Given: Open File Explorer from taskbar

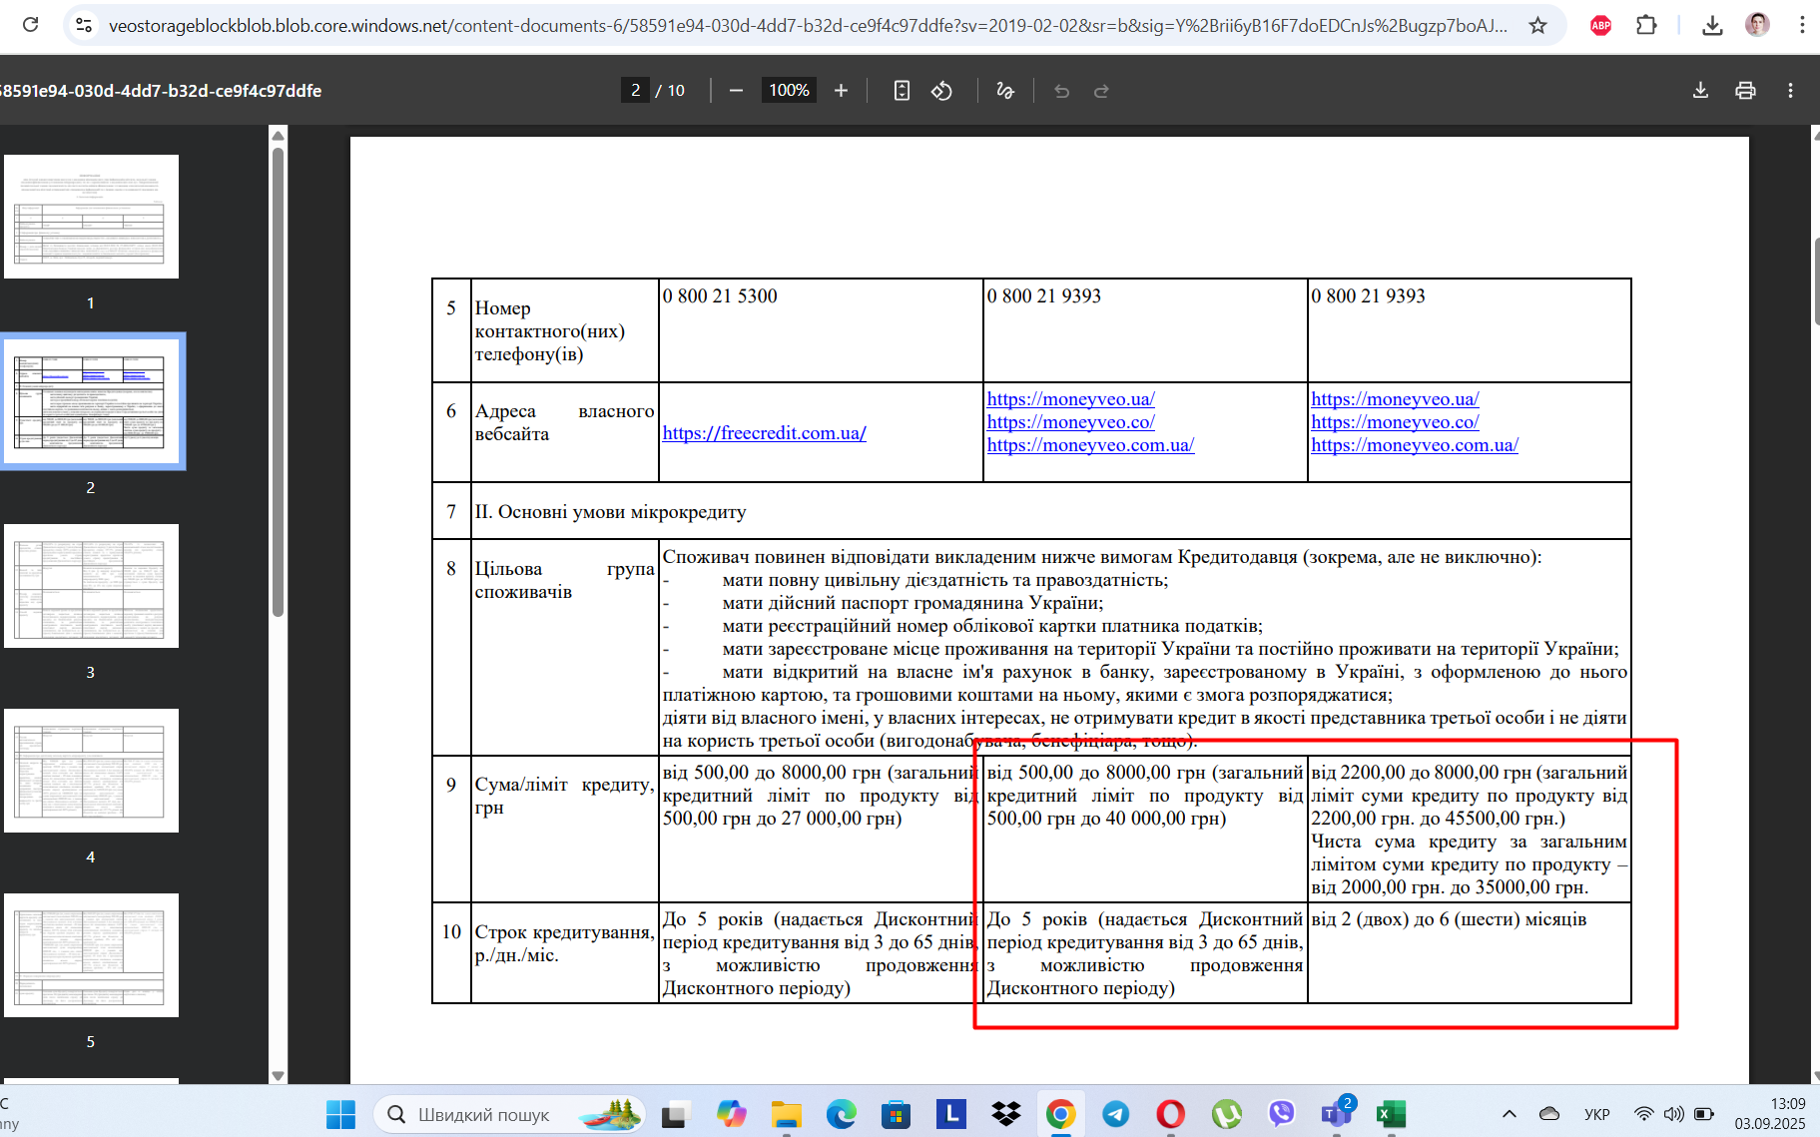Looking at the screenshot, I should [787, 1114].
